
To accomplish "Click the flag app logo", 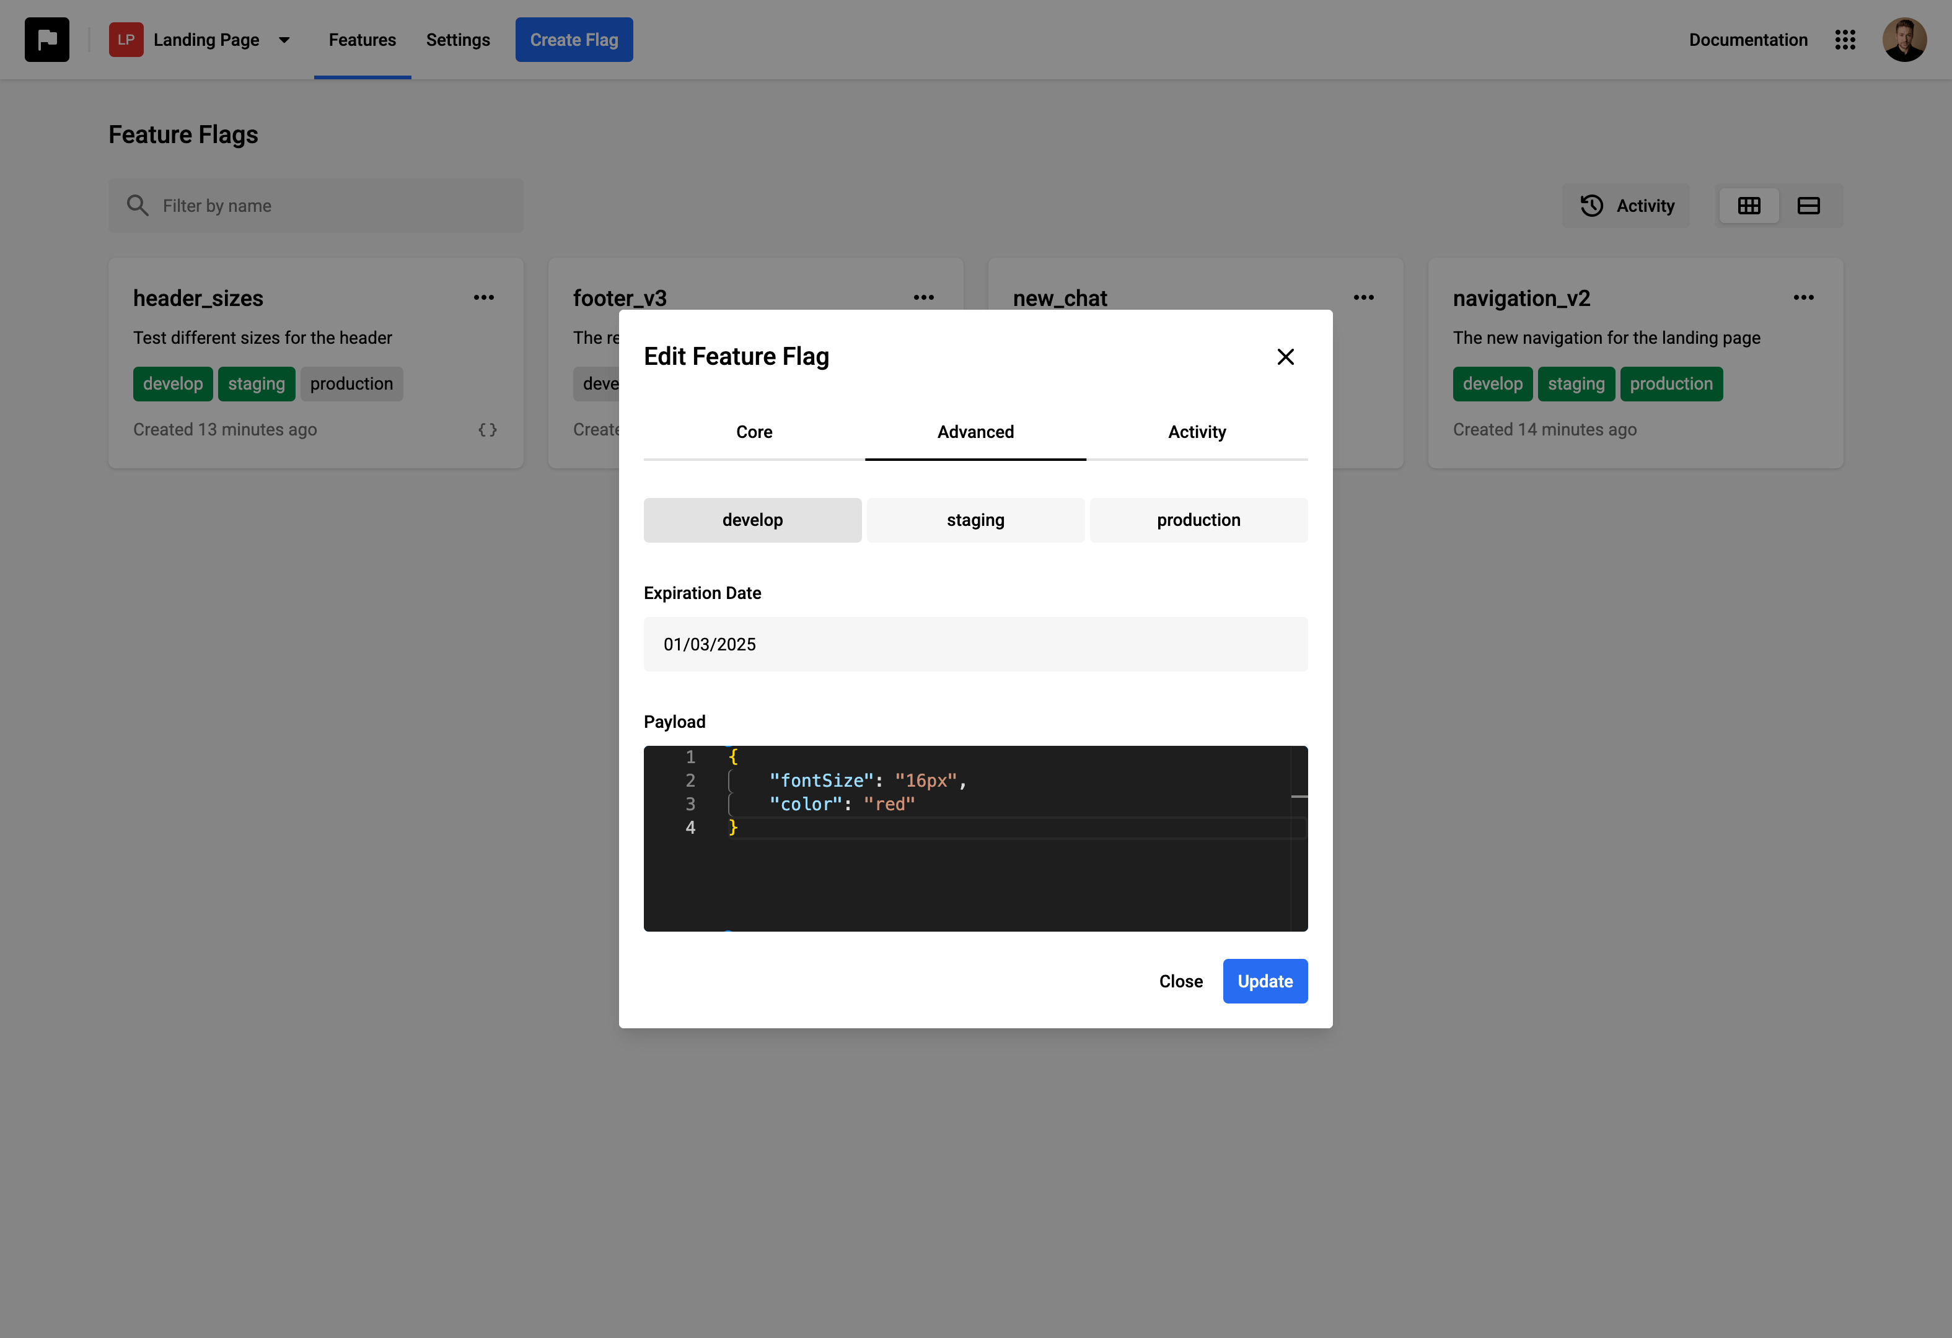I will point(47,40).
